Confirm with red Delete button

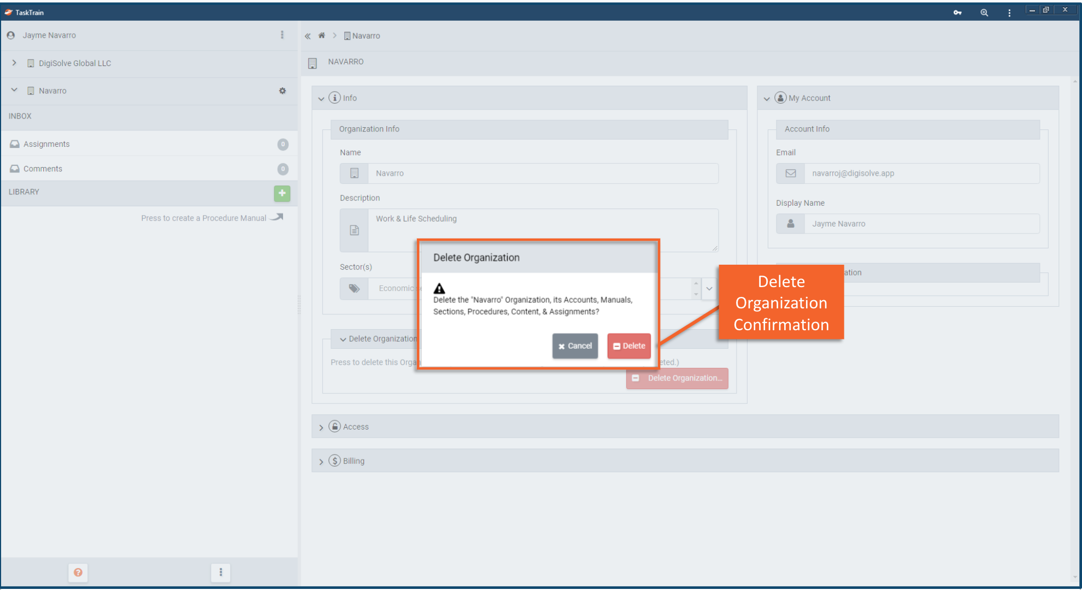(629, 346)
